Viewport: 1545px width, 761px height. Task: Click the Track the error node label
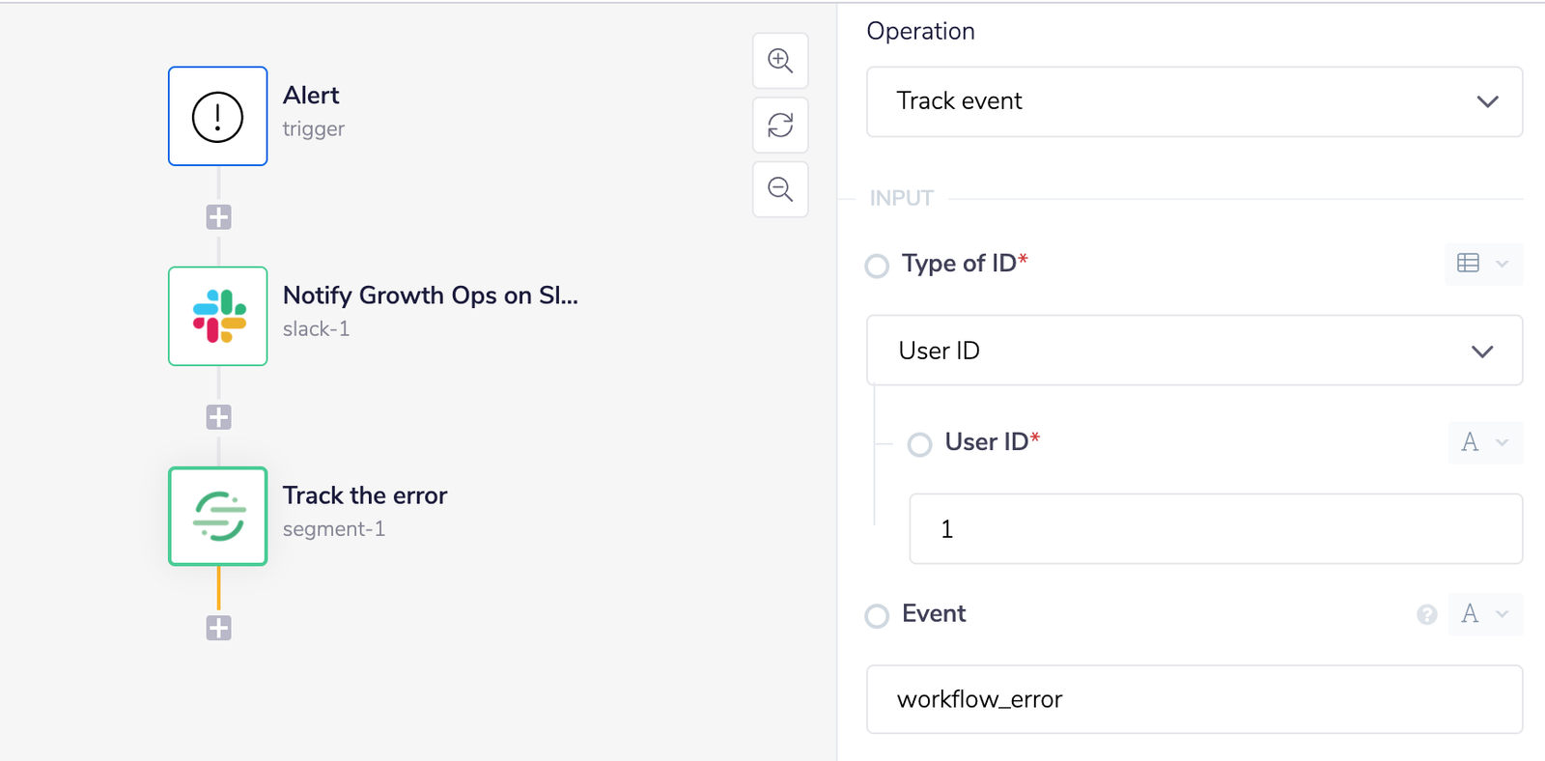pyautogui.click(x=365, y=495)
